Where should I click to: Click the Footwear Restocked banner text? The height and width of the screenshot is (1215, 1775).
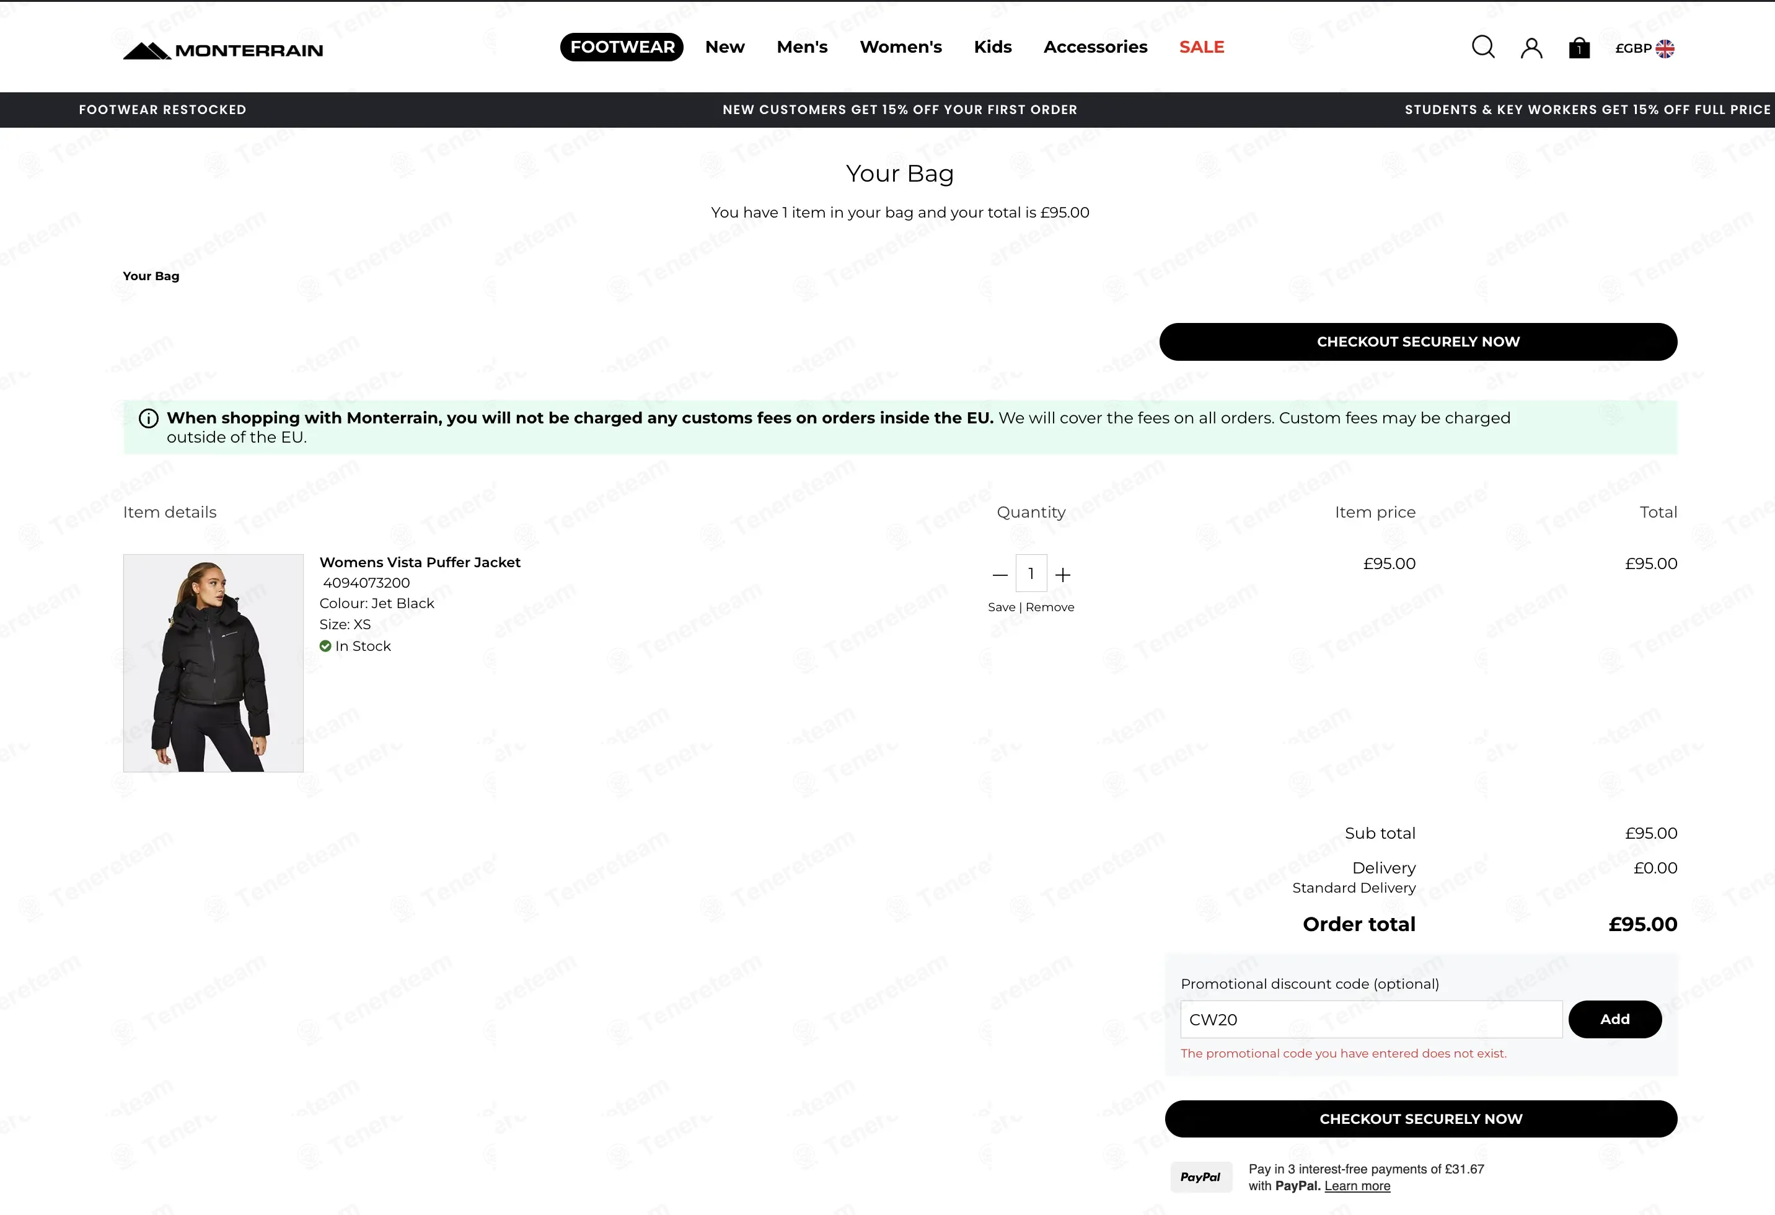click(x=162, y=110)
